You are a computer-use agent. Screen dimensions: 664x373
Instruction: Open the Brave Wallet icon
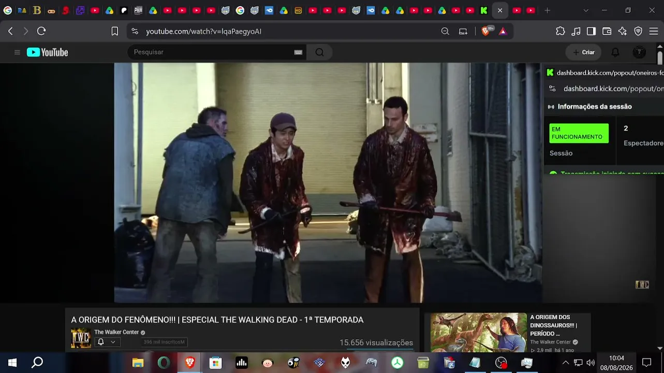pos(607,31)
